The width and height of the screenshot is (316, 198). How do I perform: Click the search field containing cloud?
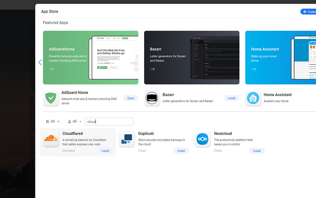tap(109, 121)
